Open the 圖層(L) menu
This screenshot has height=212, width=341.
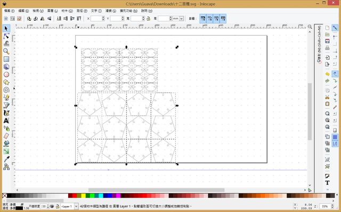[52, 11]
